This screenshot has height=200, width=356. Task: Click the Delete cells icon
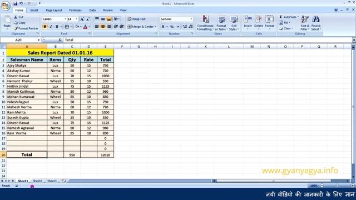[258, 19]
